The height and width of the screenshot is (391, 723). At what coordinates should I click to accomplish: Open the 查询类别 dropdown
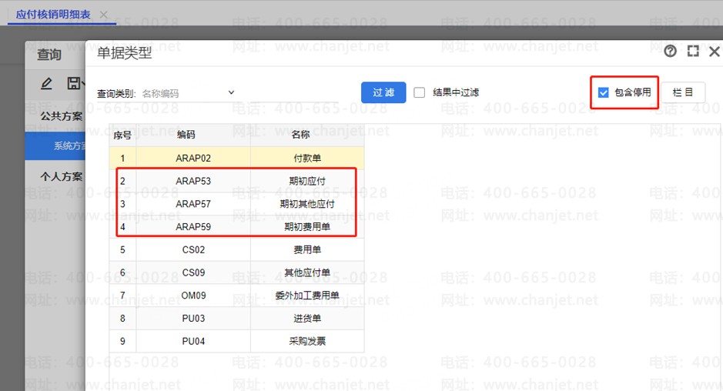231,92
